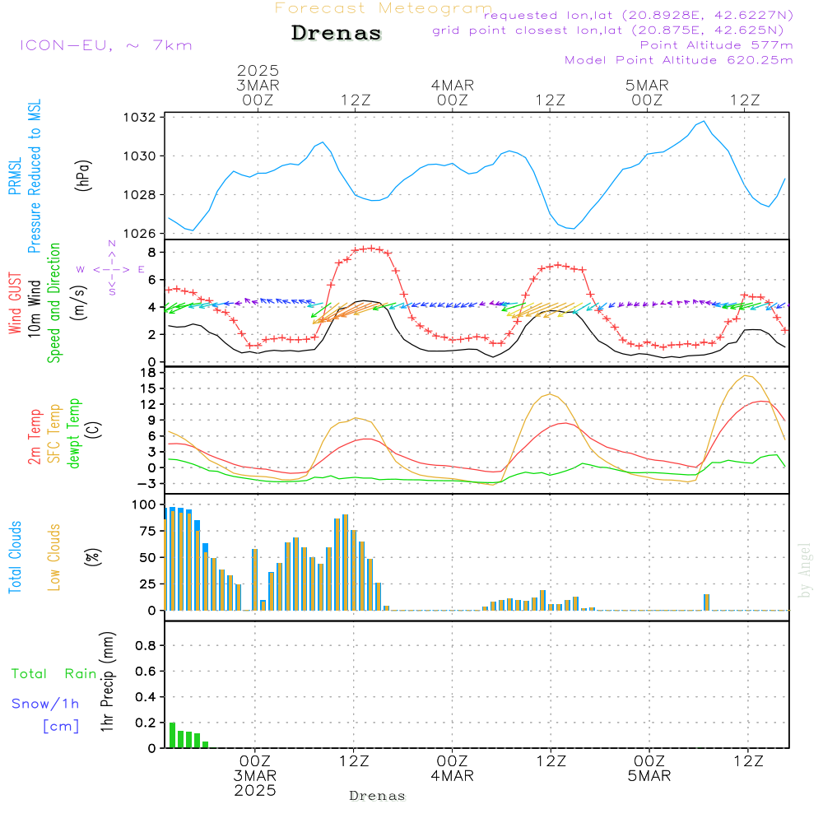Click the '100' cloud percent axis value
823x823 pixels.
pos(144,504)
